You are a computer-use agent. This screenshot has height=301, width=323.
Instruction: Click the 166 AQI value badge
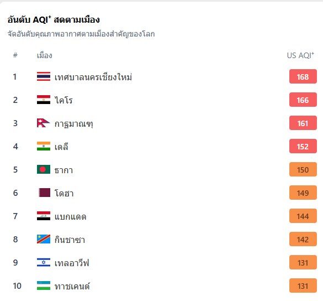[303, 100]
